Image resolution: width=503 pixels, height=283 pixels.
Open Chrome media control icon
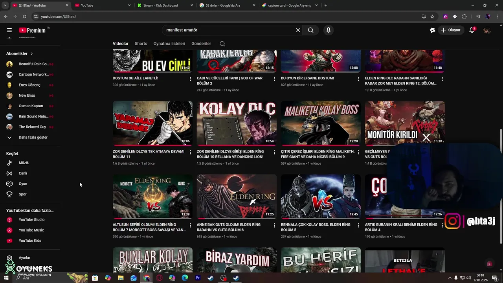[x=478, y=17]
